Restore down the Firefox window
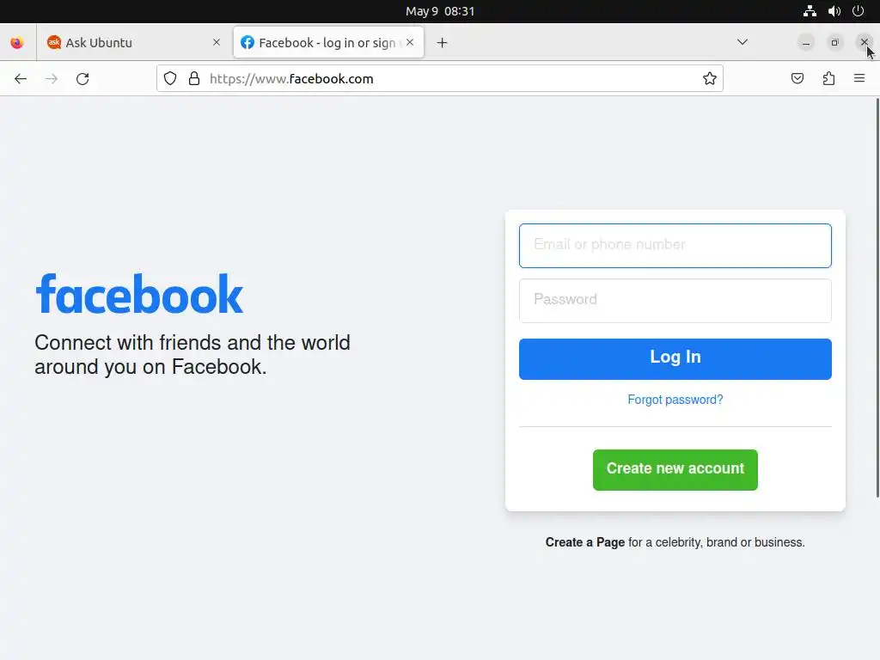880x660 pixels. click(835, 43)
